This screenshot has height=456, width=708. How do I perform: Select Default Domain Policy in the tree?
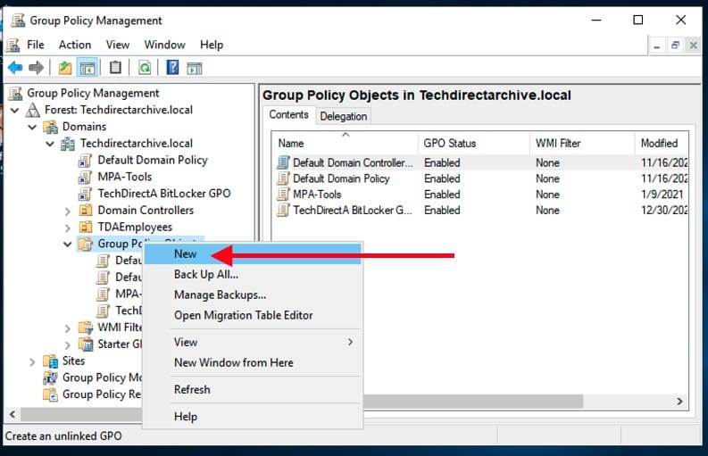152,160
